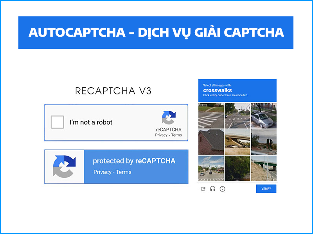Click the "crosswalks" challenge keyword
This screenshot has height=234, width=313.
click(x=218, y=90)
